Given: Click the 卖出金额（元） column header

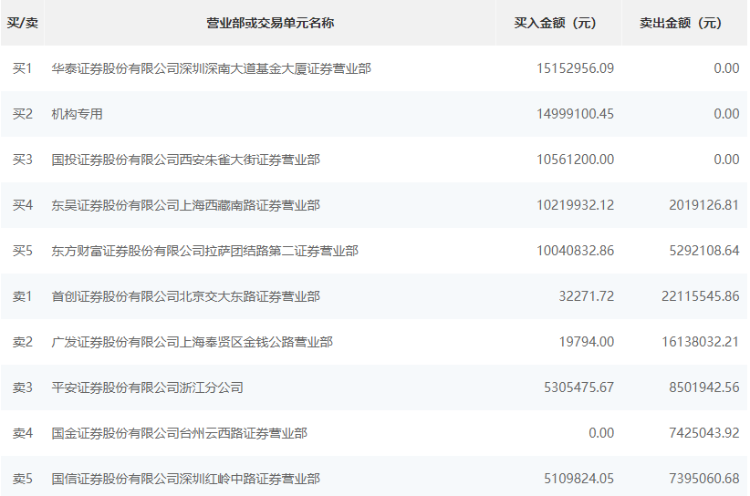Looking at the screenshot, I should [684, 23].
